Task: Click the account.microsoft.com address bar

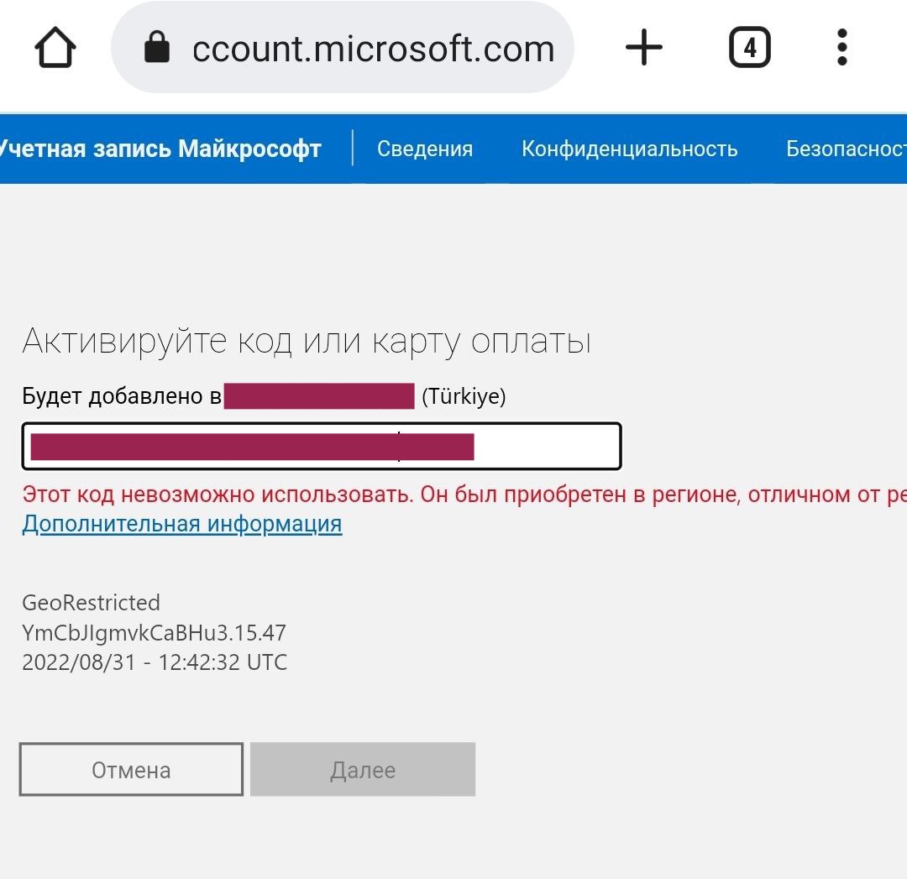Action: [x=373, y=49]
